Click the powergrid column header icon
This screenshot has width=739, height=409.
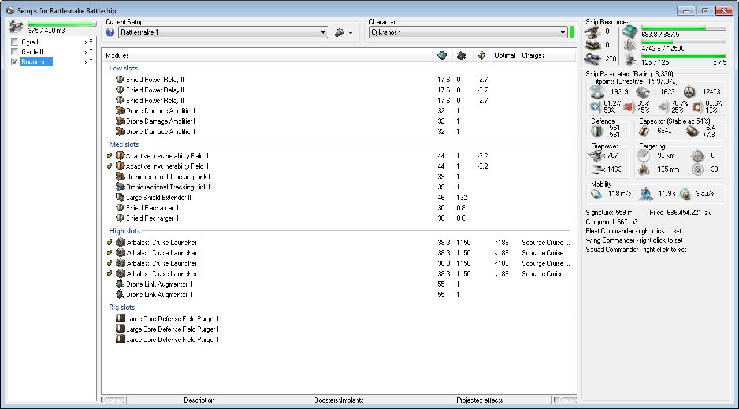coord(461,55)
